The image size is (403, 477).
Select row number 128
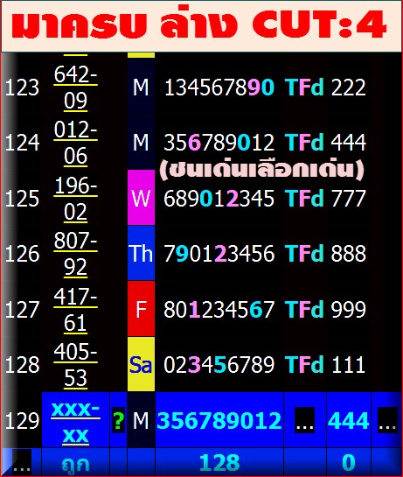tap(22, 365)
